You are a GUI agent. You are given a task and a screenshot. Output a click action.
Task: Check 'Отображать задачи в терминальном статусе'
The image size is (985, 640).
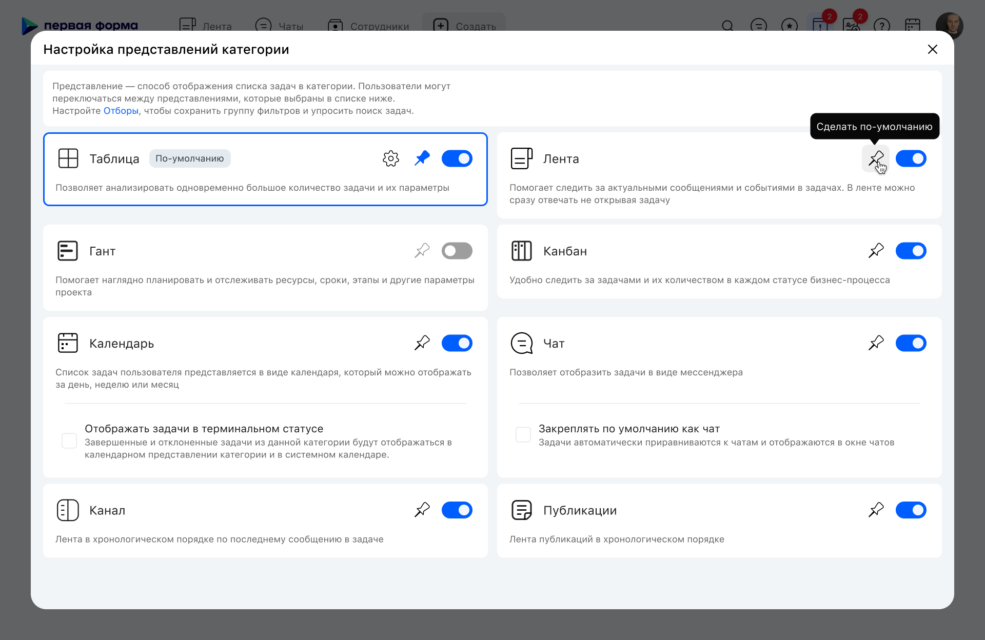point(69,441)
